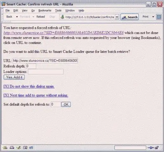This screenshot has width=164, height=152.
Task: Open the Go menu
Action: (33, 10)
